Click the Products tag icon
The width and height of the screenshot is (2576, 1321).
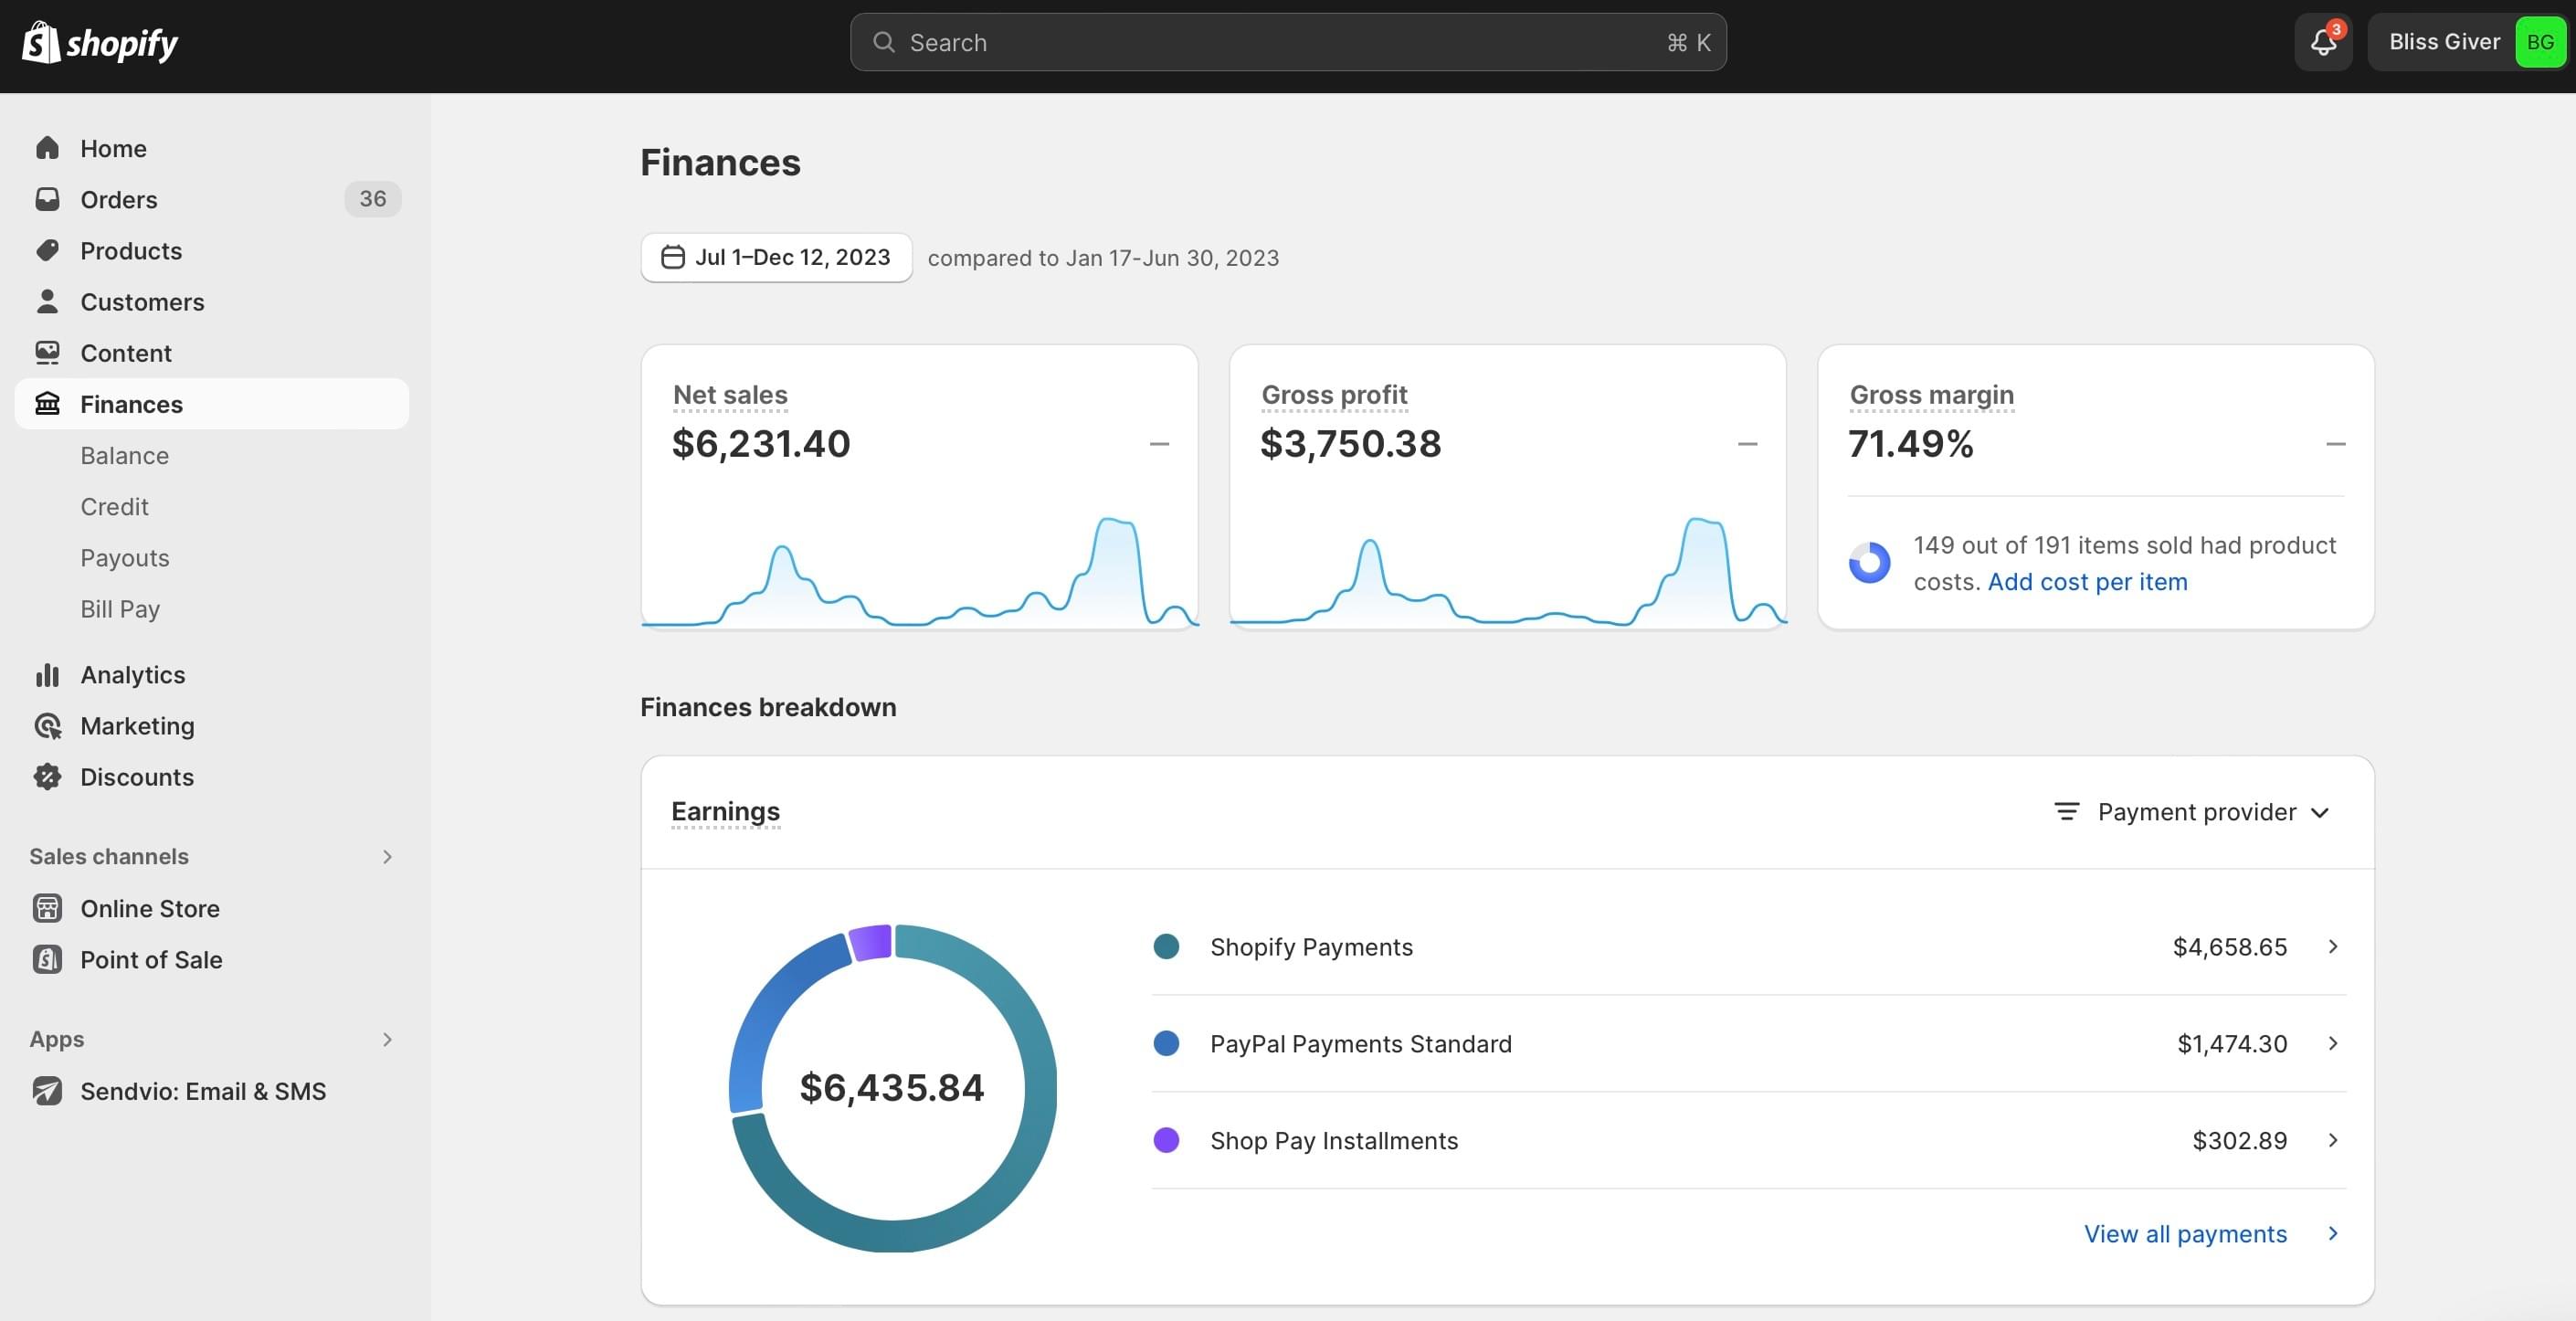tap(47, 250)
